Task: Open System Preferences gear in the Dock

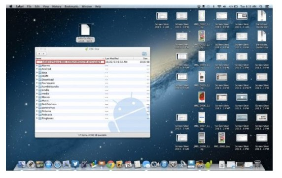Action: 173,164
